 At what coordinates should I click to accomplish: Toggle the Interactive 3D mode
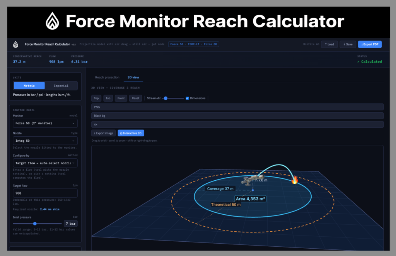tap(131, 133)
